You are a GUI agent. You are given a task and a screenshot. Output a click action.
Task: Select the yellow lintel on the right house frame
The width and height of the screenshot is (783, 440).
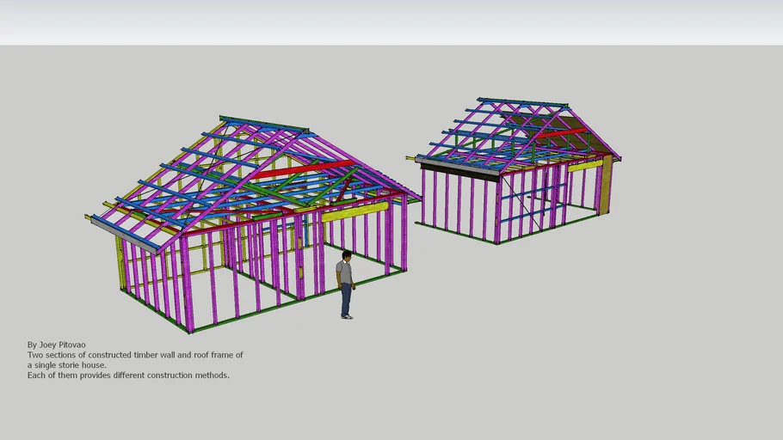585,166
